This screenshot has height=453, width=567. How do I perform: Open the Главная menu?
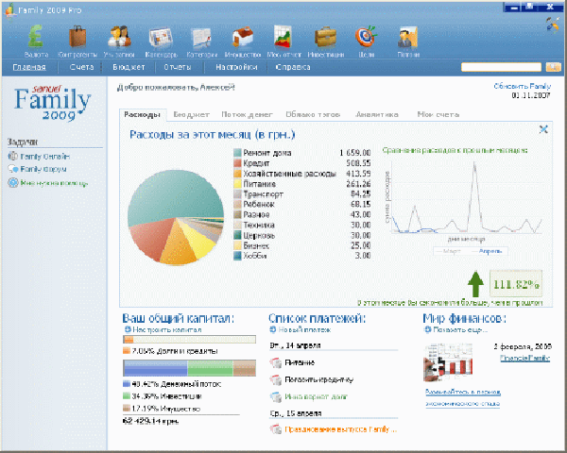coord(29,67)
